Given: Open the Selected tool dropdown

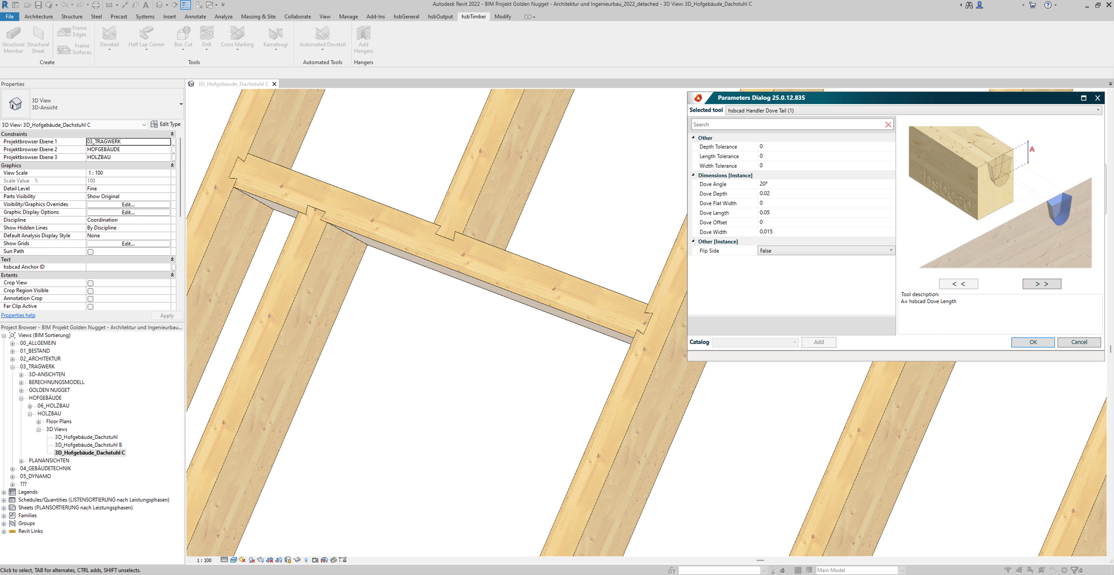Looking at the screenshot, I should tap(914, 110).
